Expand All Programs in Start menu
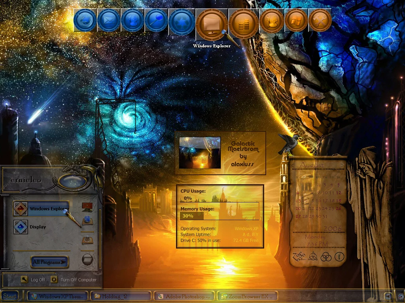 (x=49, y=262)
